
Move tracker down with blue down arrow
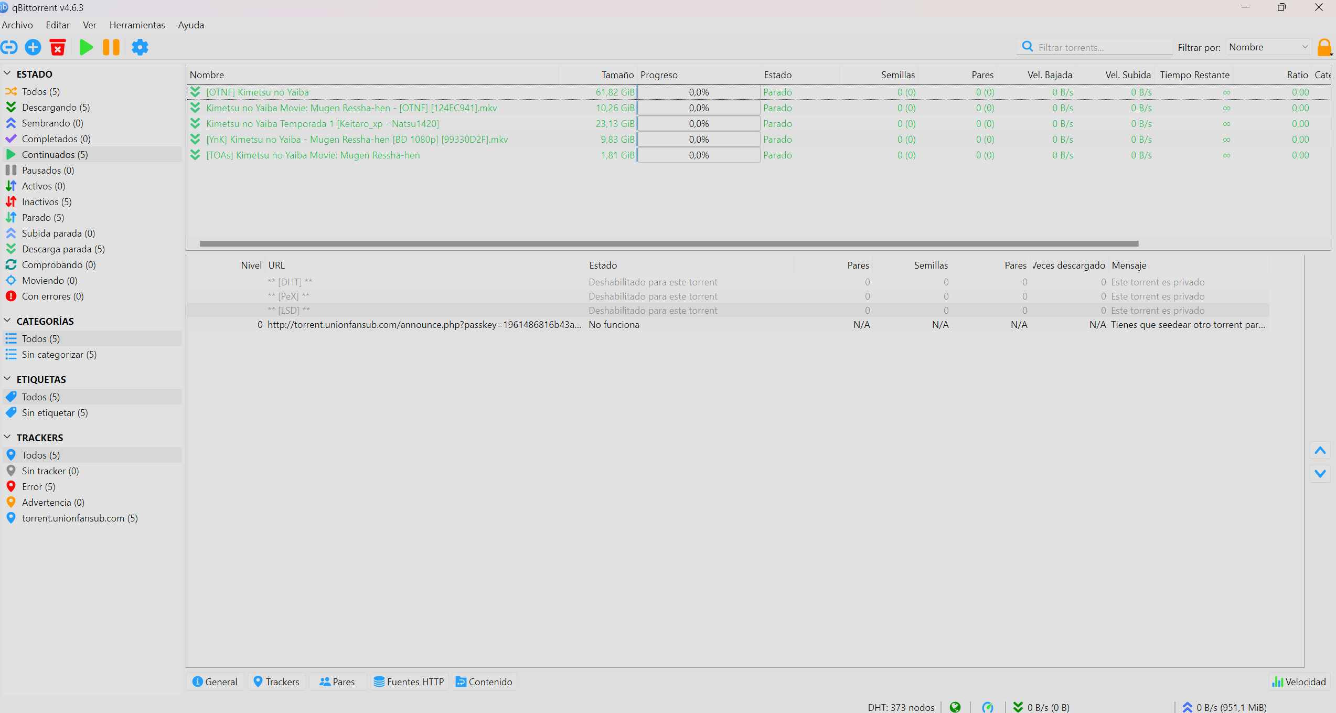click(1320, 473)
